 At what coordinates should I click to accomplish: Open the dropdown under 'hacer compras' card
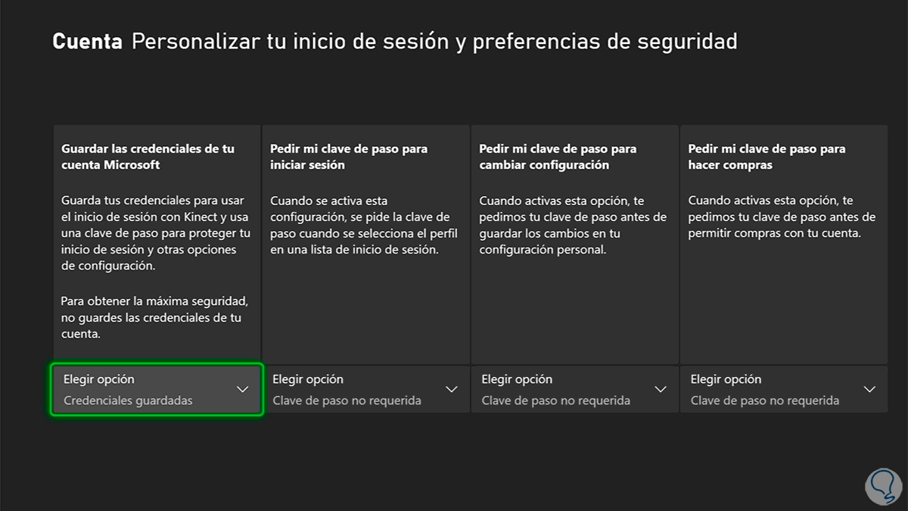tap(783, 389)
